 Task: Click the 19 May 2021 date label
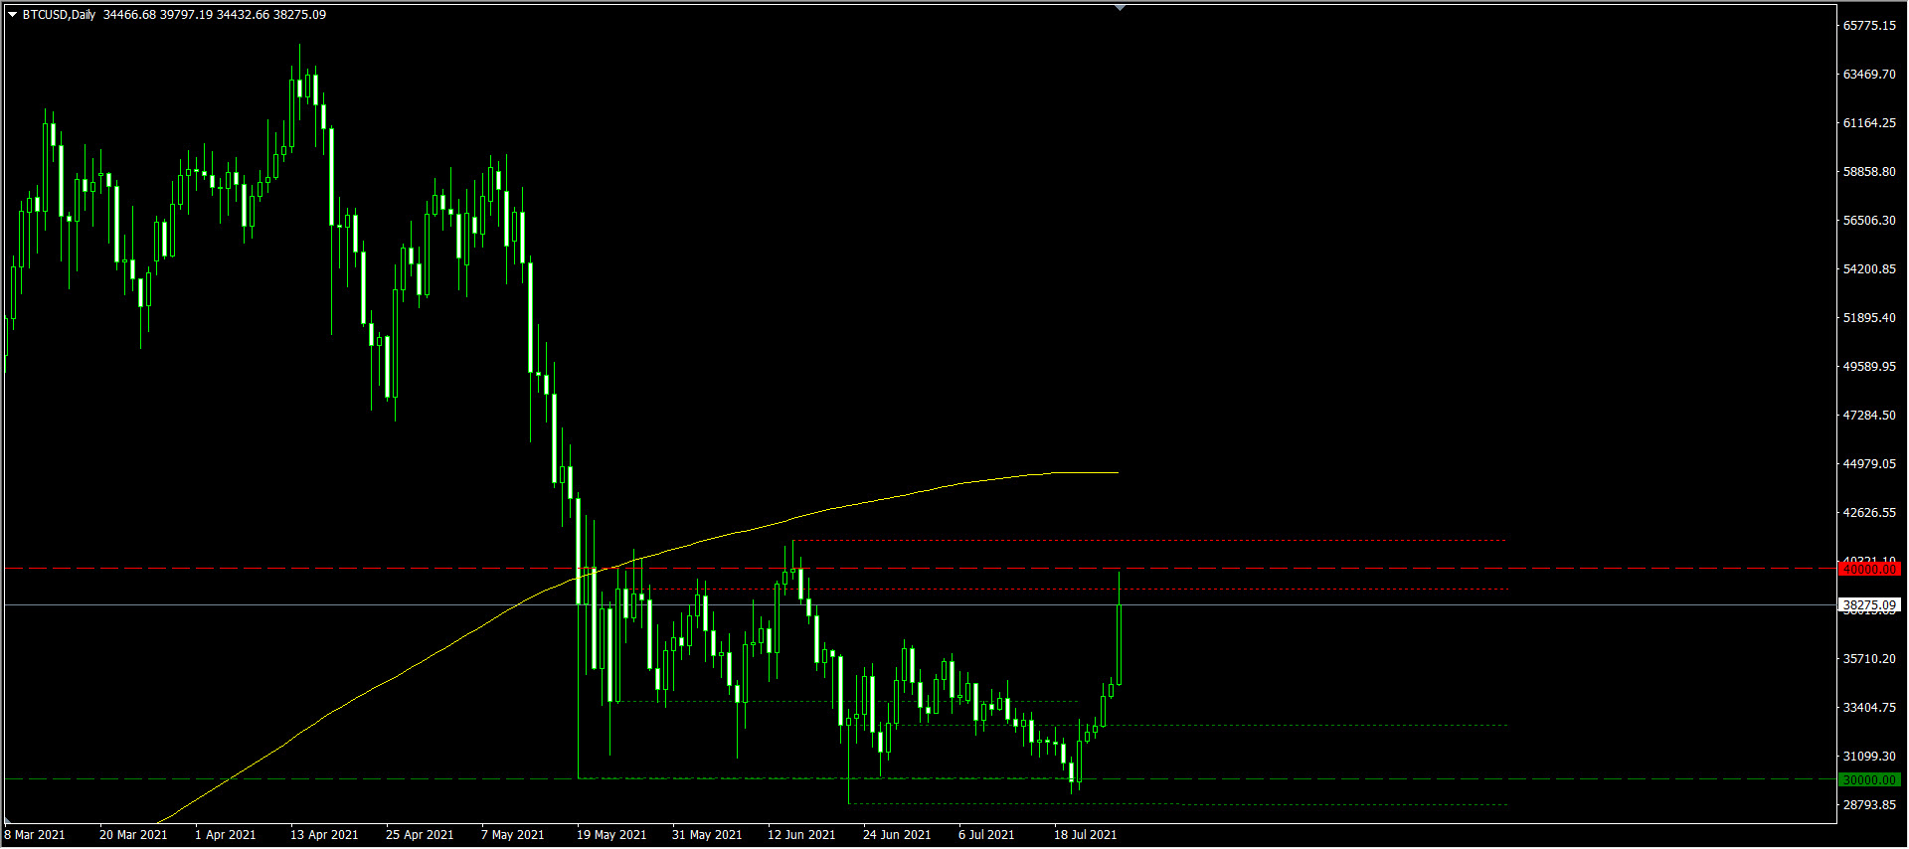pyautogui.click(x=611, y=835)
